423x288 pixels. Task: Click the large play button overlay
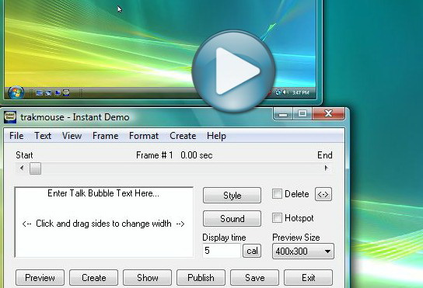pyautogui.click(x=233, y=71)
